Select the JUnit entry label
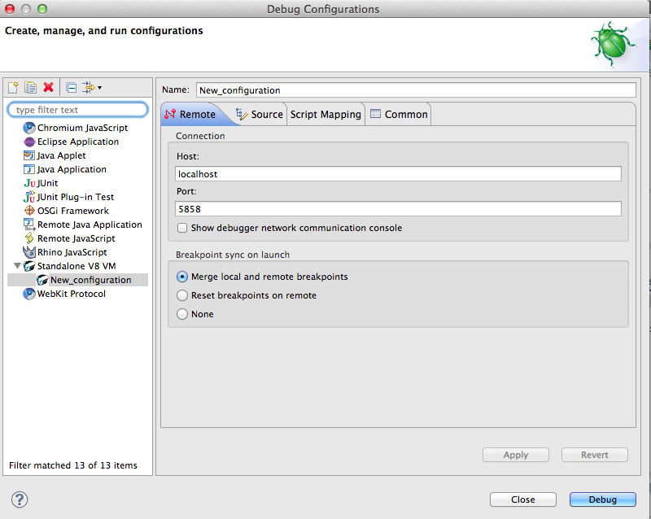651x519 pixels. 47,183
